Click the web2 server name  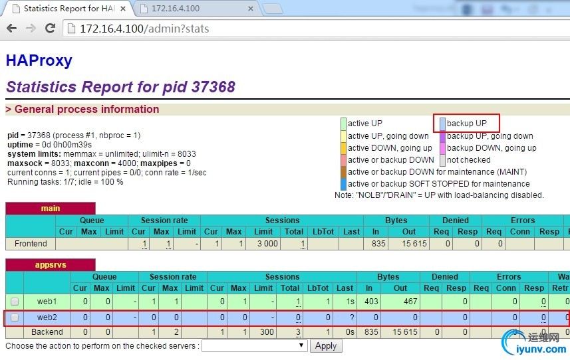(x=47, y=317)
